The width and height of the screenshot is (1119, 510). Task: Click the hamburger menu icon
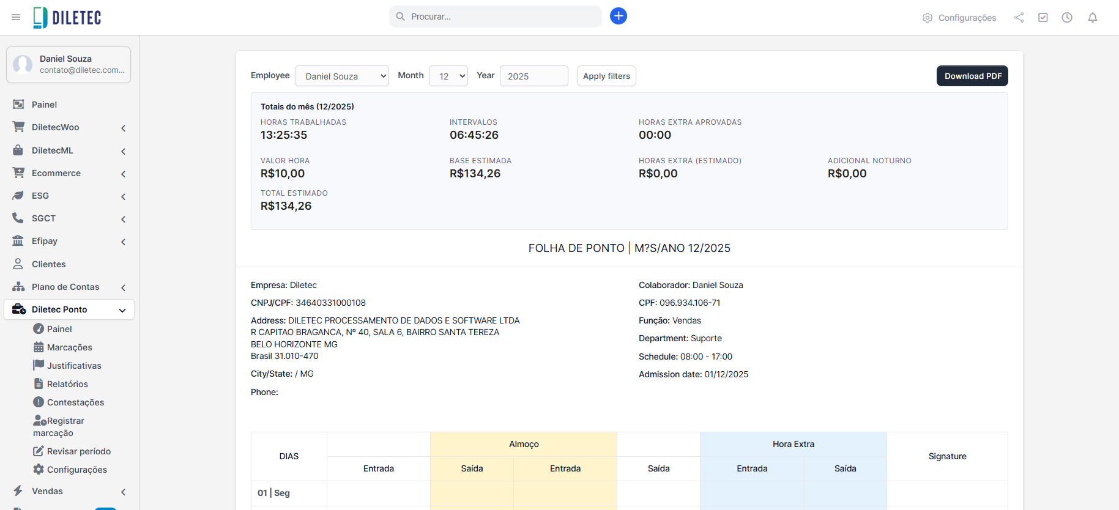tap(16, 17)
